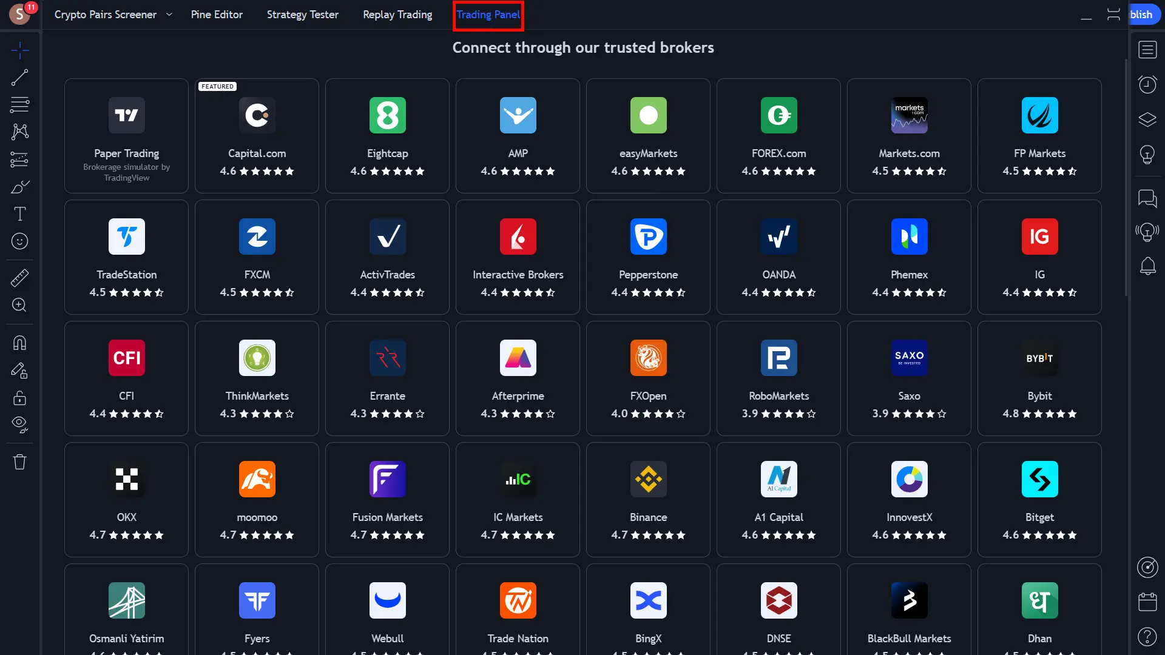Click the Publish button

pos(1146,15)
